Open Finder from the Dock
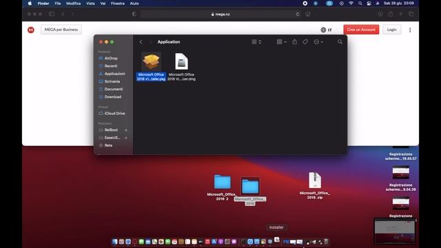The height and width of the screenshot is (248, 441). point(115,242)
